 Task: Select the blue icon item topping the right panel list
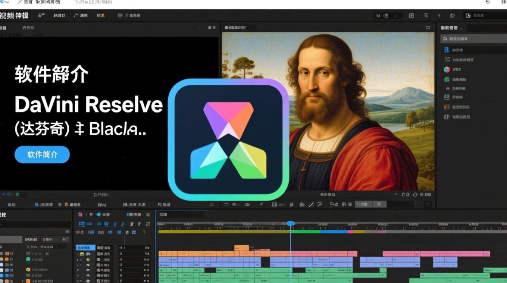(x=447, y=50)
